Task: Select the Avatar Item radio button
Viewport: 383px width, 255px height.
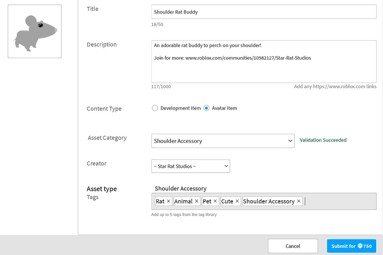Action: pyautogui.click(x=206, y=108)
